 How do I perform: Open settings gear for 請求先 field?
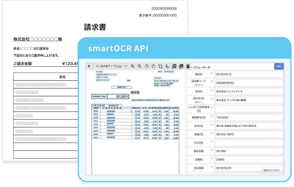click(212, 90)
